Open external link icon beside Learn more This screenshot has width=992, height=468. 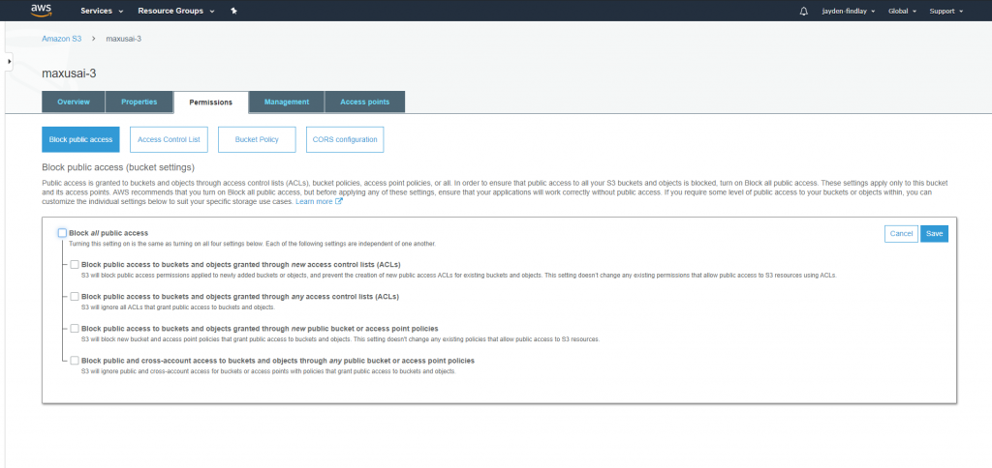338,201
